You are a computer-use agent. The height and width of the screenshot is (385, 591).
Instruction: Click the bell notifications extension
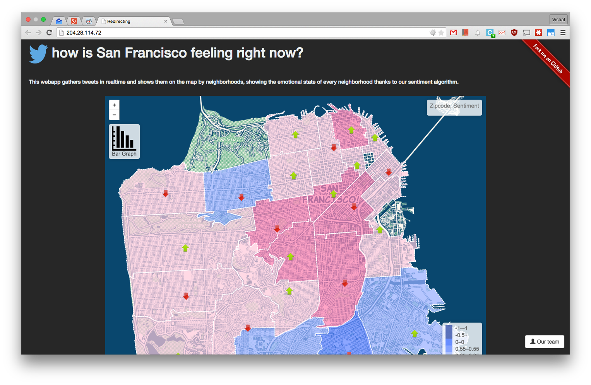[478, 33]
